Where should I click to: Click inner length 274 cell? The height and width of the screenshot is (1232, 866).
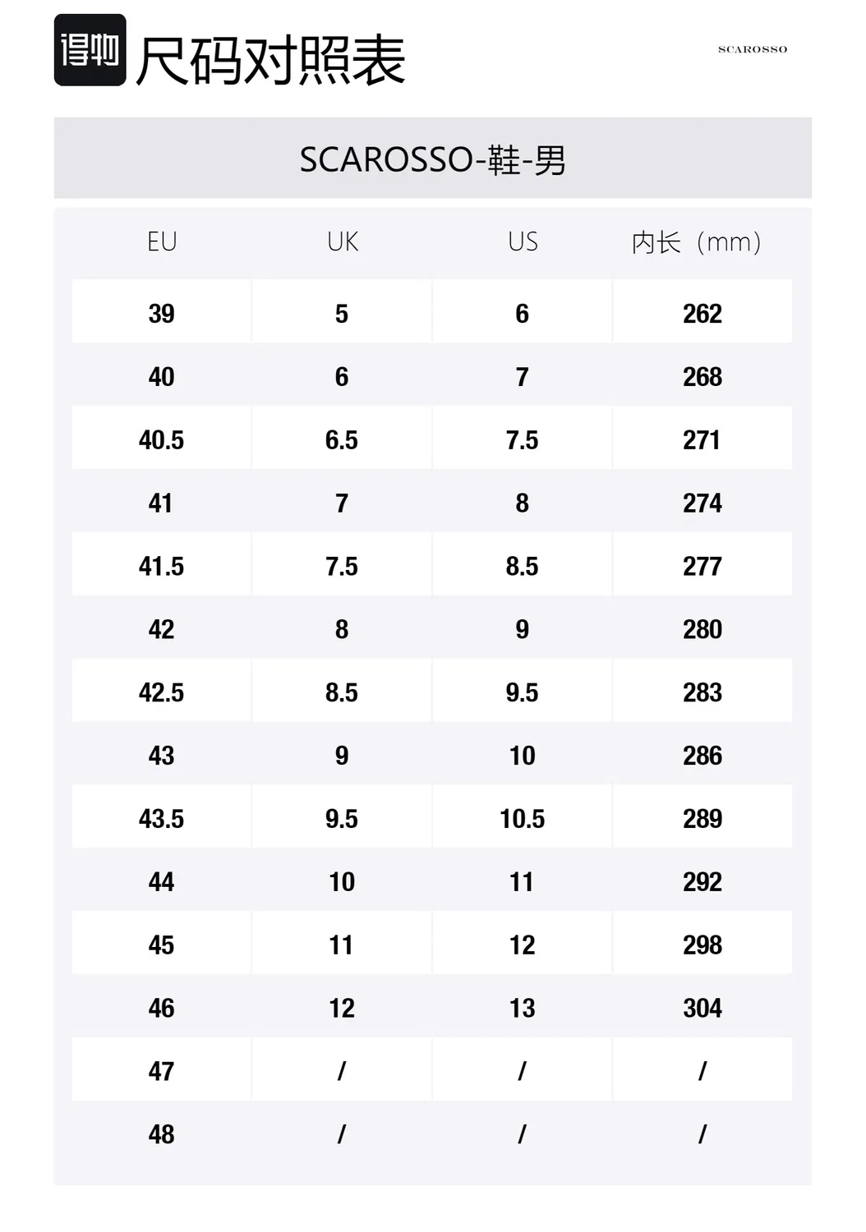click(702, 501)
